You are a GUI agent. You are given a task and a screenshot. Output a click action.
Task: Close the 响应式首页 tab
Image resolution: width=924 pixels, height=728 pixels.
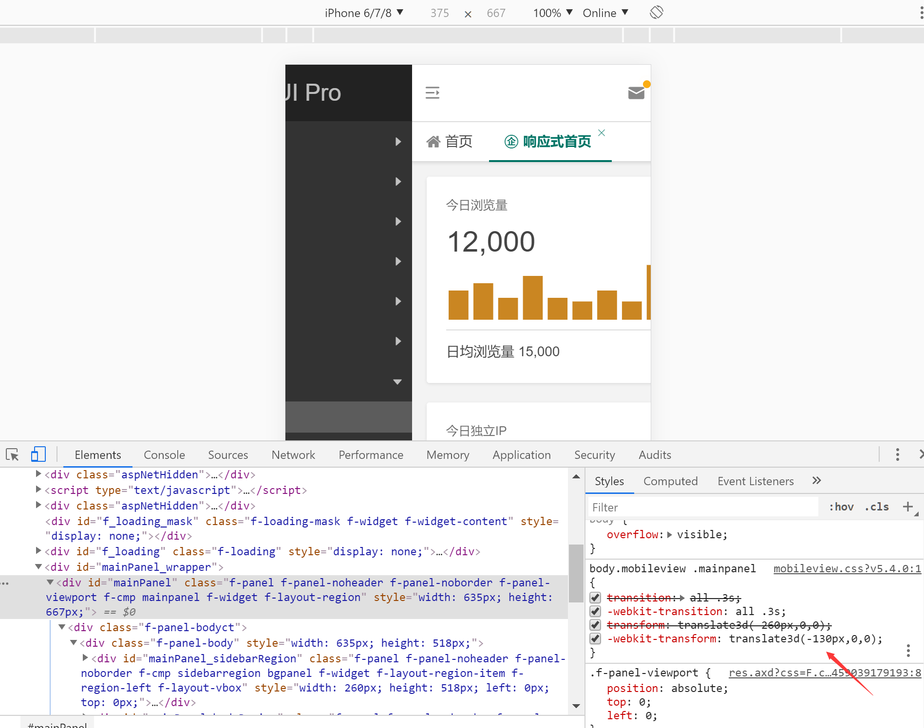pyautogui.click(x=602, y=133)
